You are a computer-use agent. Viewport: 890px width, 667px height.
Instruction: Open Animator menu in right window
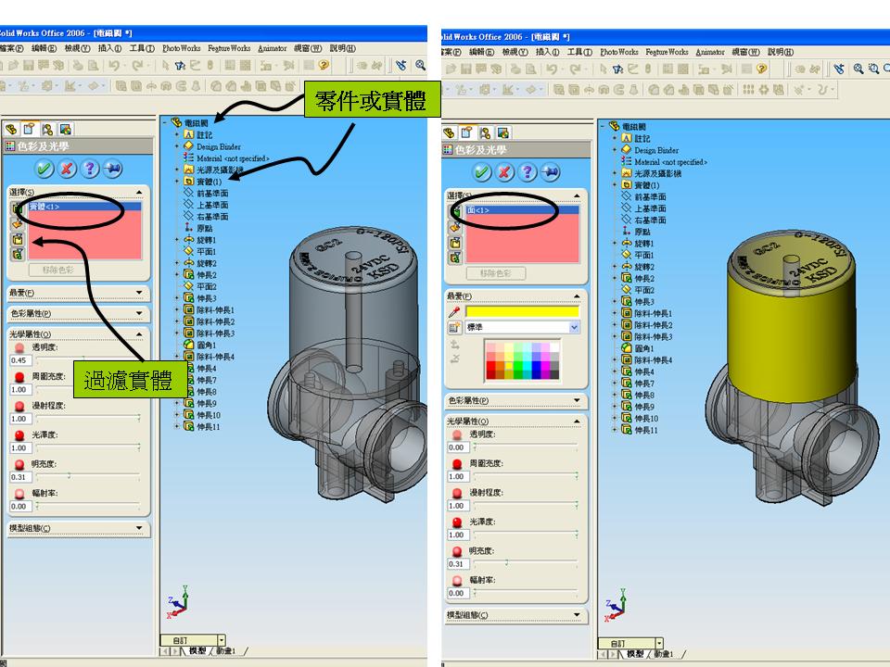tap(710, 52)
